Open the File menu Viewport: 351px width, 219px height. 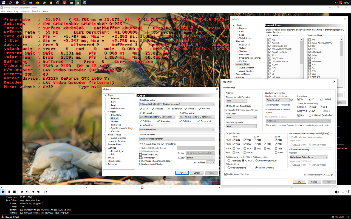(3, 11)
